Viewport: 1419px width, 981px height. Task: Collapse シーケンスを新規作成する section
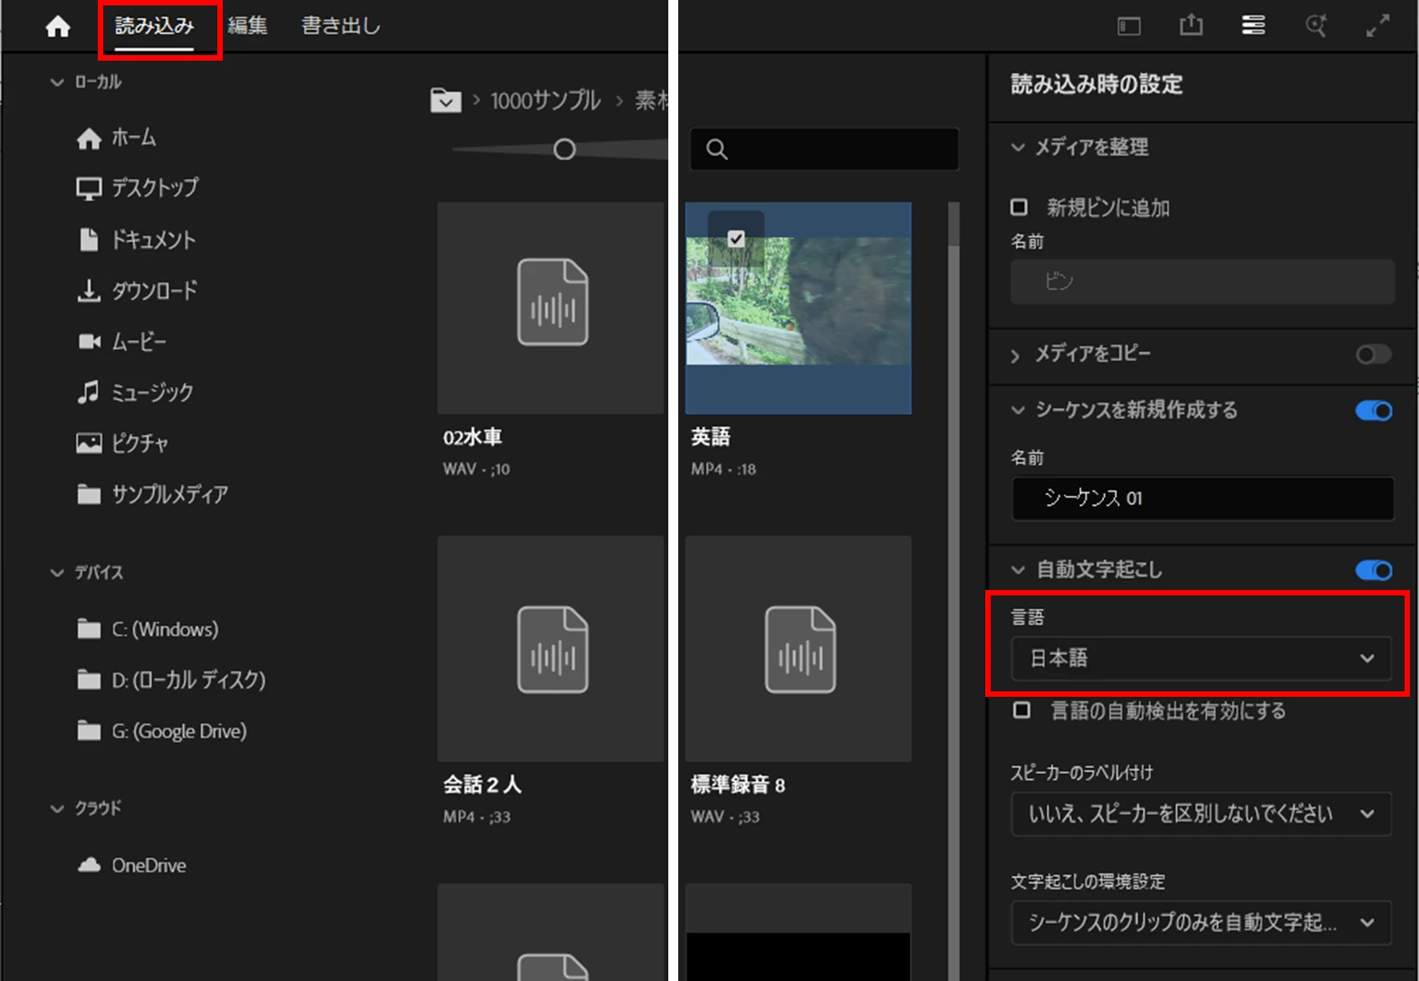(x=1018, y=411)
